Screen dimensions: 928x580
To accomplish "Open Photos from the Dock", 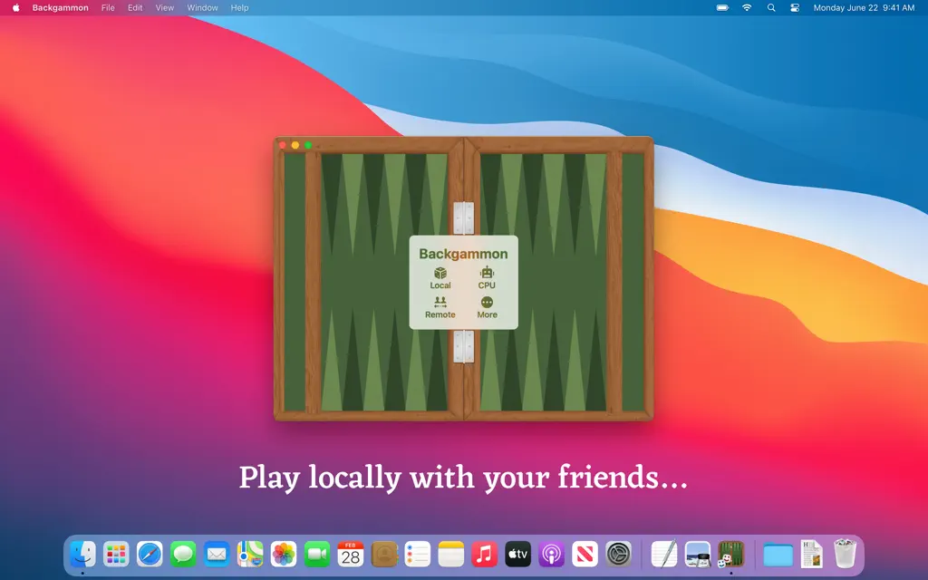I will [x=284, y=555].
